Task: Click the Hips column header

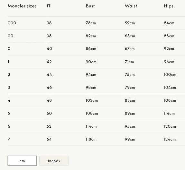Action: click(x=169, y=6)
